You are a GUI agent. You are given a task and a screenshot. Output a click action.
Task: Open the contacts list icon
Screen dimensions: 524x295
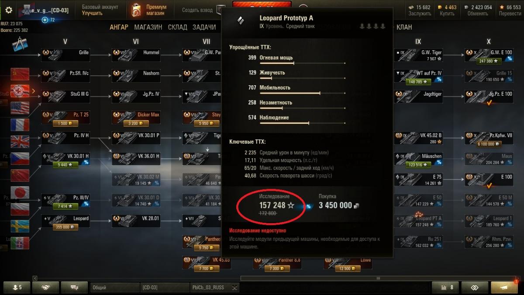click(17, 287)
